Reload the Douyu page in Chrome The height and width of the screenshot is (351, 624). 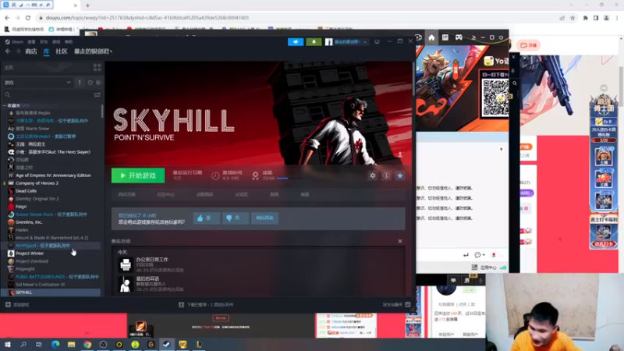[x=28, y=17]
